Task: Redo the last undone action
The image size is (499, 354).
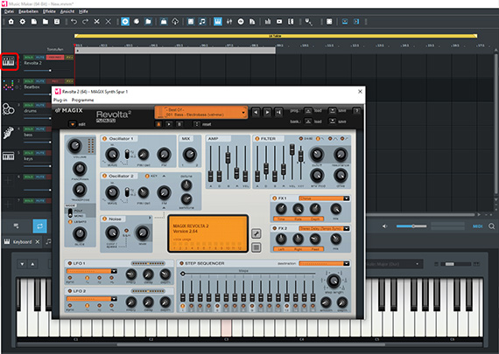Action: 85,22
